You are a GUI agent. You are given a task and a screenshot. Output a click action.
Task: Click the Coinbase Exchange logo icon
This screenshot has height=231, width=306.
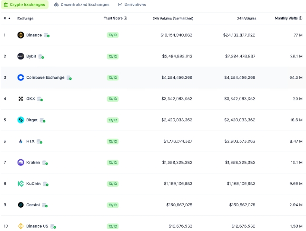[x=20, y=77]
